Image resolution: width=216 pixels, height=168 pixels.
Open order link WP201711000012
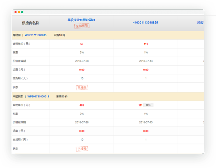[38, 97]
